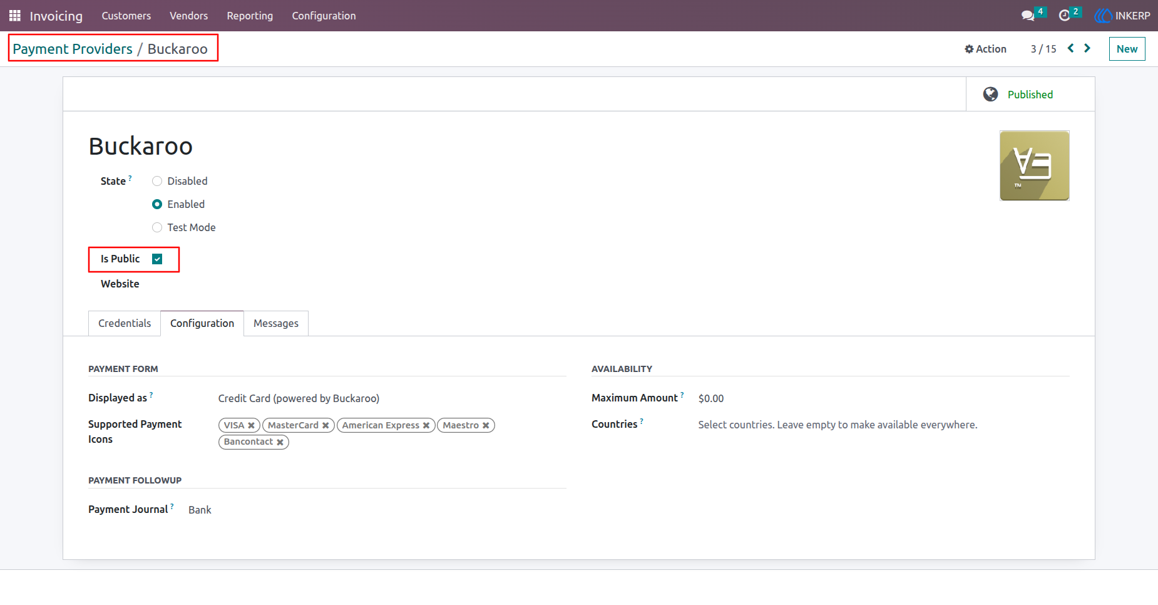1158x605 pixels.
Task: Select the Enabled state option
Action: click(157, 204)
